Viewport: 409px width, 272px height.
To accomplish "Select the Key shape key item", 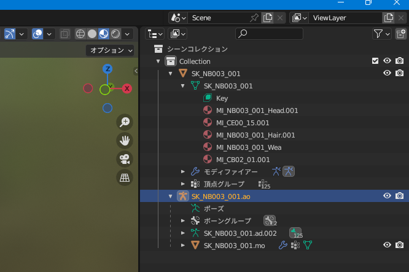I will point(222,98).
